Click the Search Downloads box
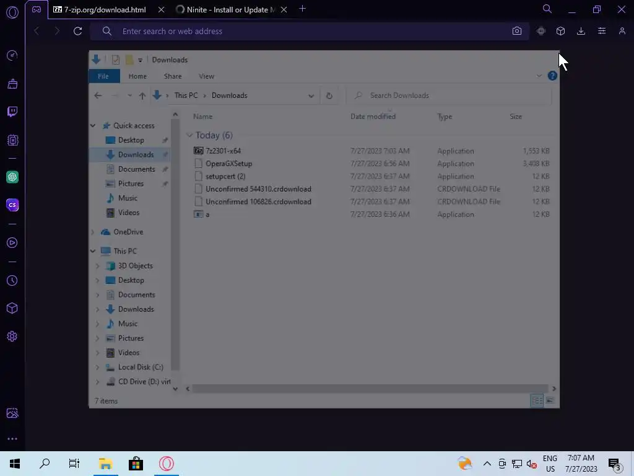The image size is (634, 476). [x=449, y=95]
